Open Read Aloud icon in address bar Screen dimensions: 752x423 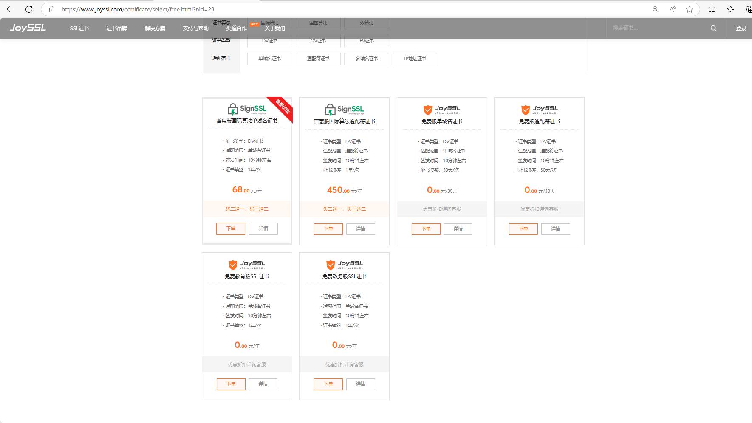(673, 9)
